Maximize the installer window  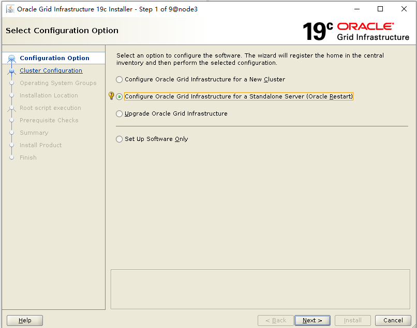[380, 9]
